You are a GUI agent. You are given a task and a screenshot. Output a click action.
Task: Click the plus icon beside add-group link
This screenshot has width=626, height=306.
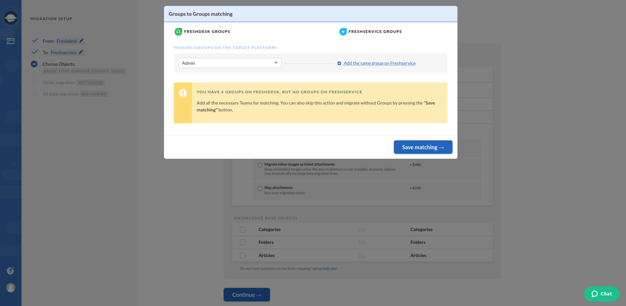(x=339, y=63)
